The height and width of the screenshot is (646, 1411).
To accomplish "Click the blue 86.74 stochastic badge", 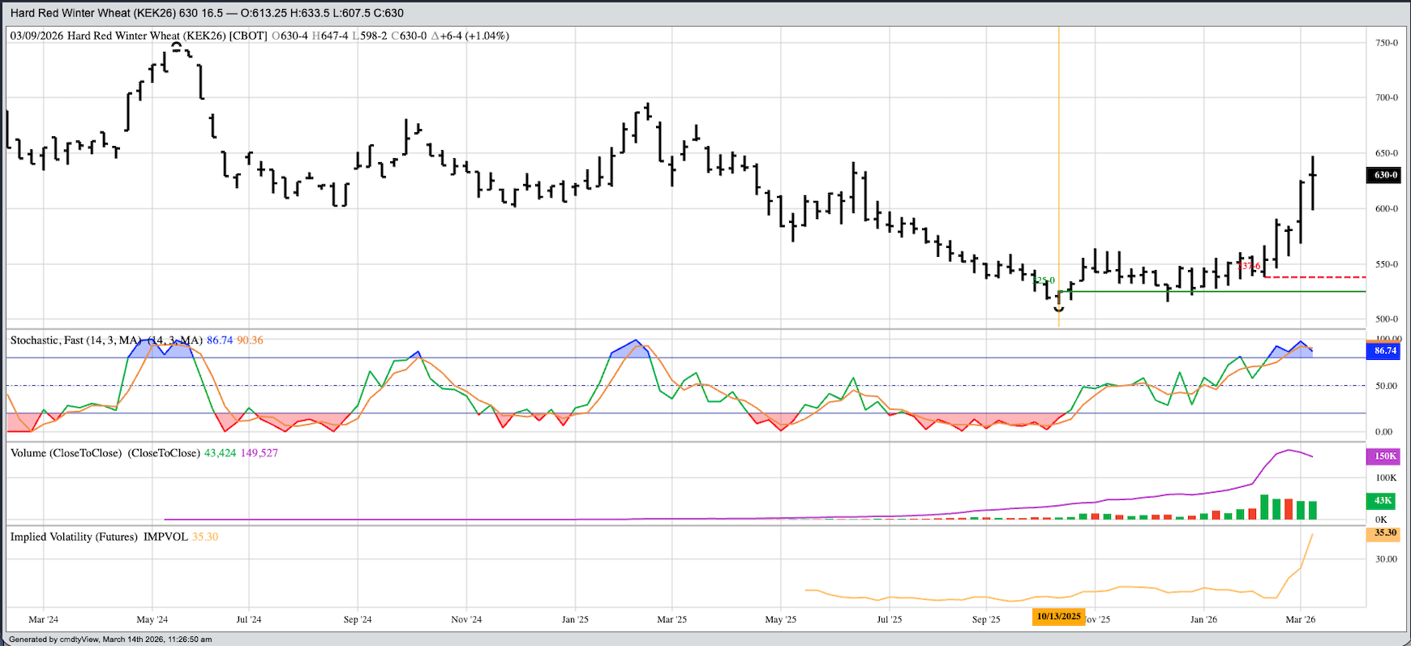I will pyautogui.click(x=1385, y=351).
